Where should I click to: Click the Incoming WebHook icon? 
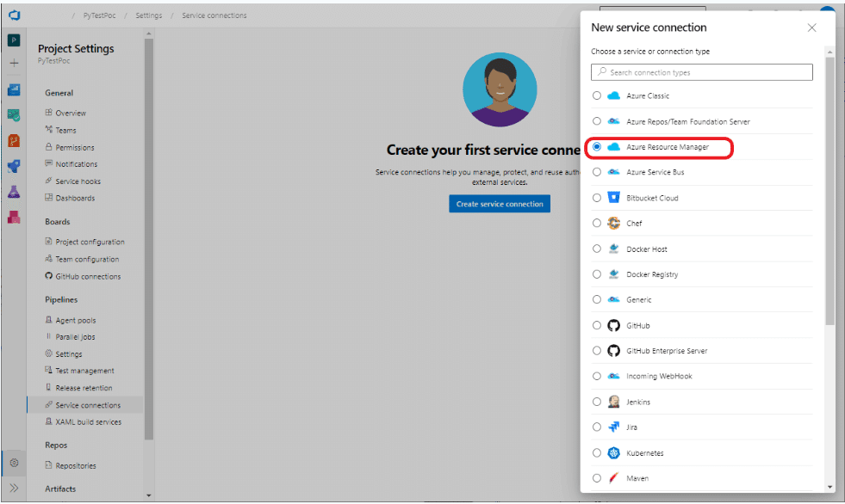click(x=614, y=376)
